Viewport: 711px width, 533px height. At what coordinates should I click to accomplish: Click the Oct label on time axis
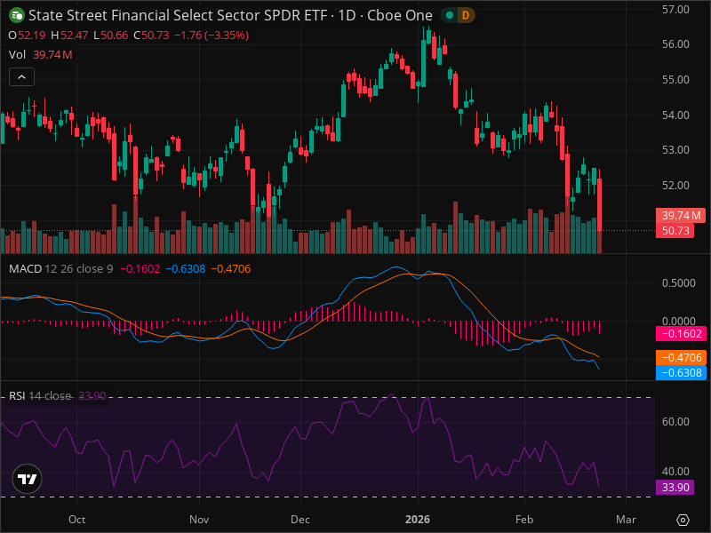point(77,520)
